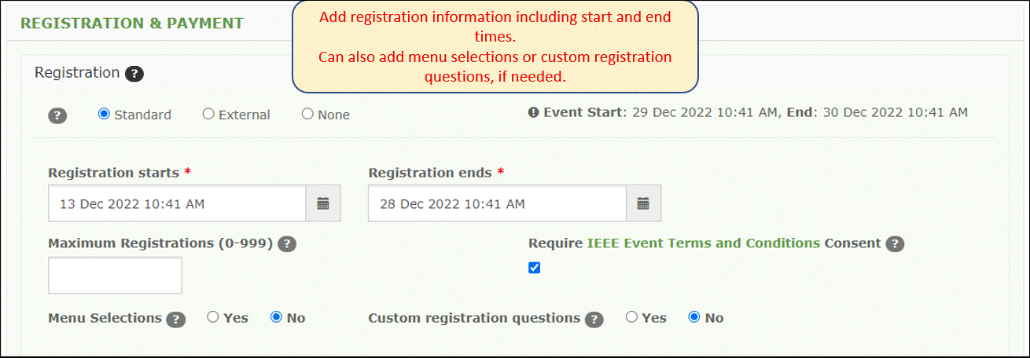The height and width of the screenshot is (358, 1030).
Task: Click the Registration starts date field
Action: point(177,203)
